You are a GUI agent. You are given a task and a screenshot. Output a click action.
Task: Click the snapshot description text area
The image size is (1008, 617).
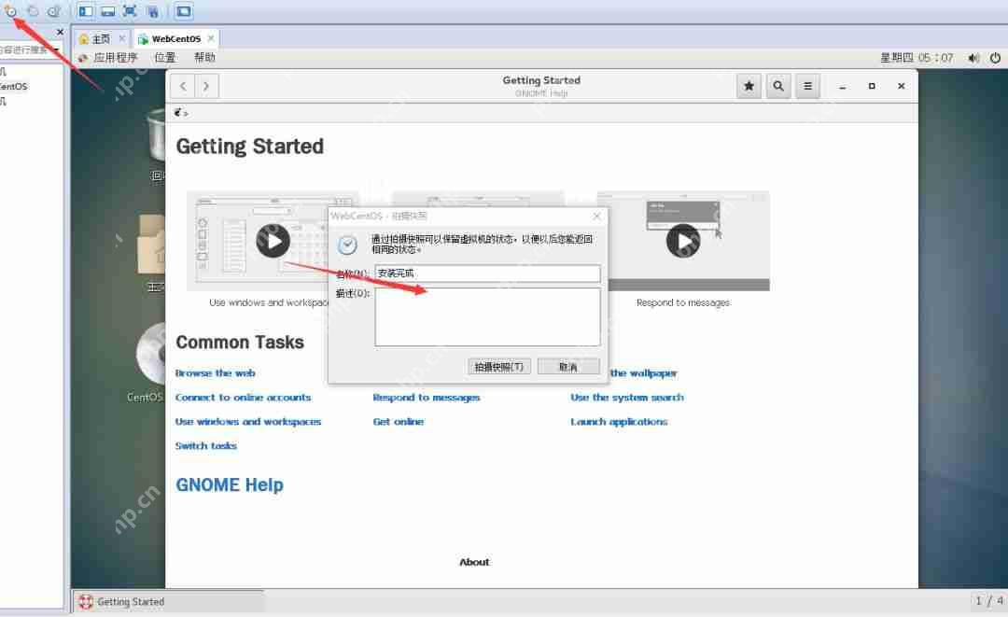[487, 316]
